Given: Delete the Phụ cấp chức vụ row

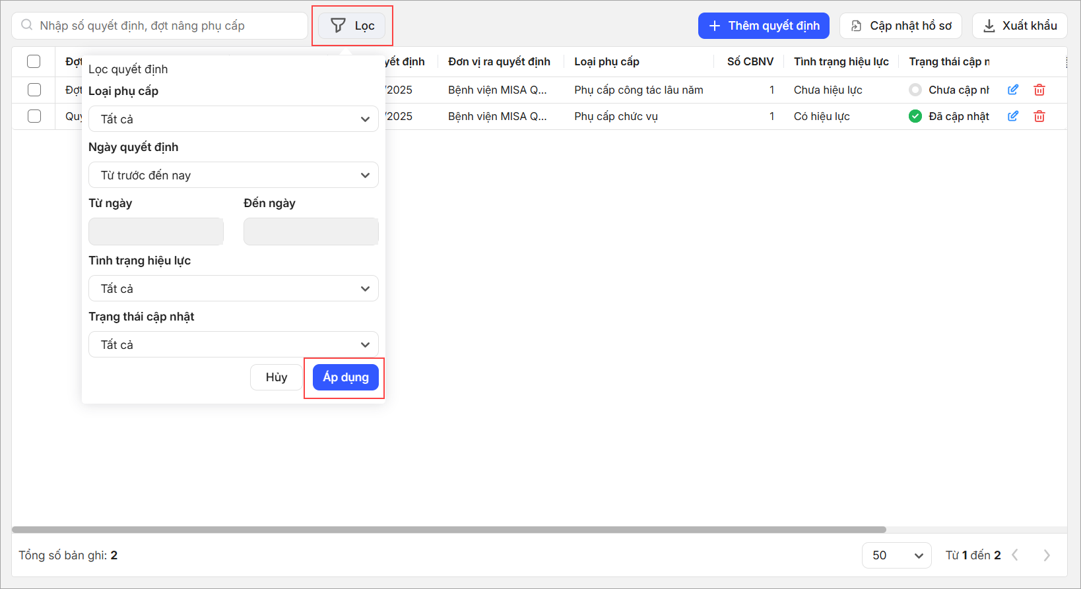Looking at the screenshot, I should click(1039, 116).
